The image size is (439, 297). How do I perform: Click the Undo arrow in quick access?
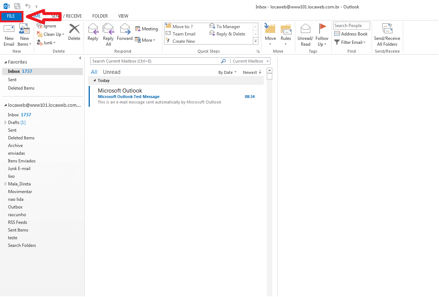click(28, 5)
